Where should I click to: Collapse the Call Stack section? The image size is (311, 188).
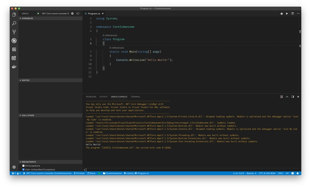coord(51,115)
